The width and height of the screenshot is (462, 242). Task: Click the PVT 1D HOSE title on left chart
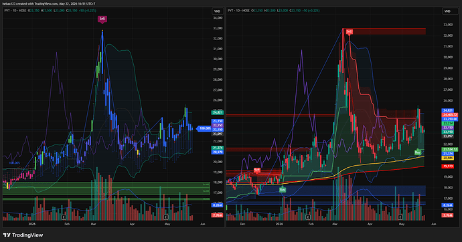click(x=15, y=11)
